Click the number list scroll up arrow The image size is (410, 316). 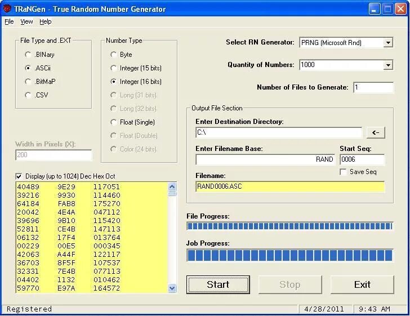point(172,187)
